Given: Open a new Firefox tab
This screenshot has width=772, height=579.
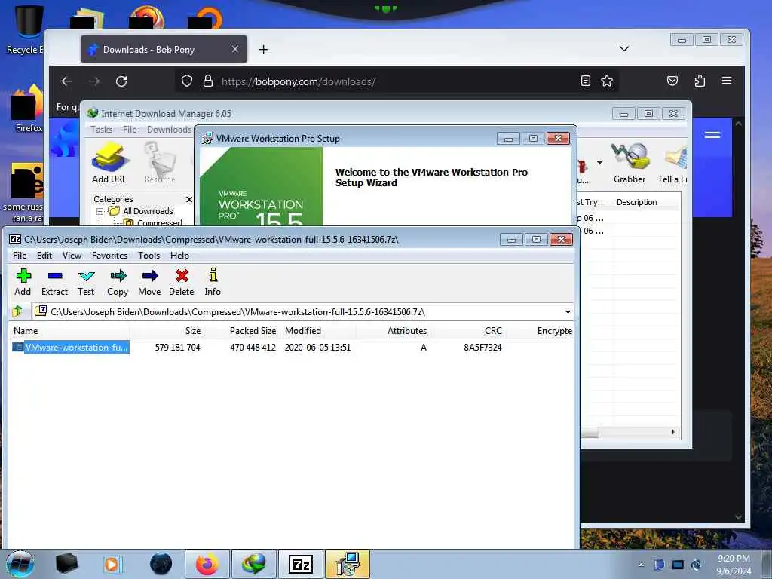Looking at the screenshot, I should (263, 49).
